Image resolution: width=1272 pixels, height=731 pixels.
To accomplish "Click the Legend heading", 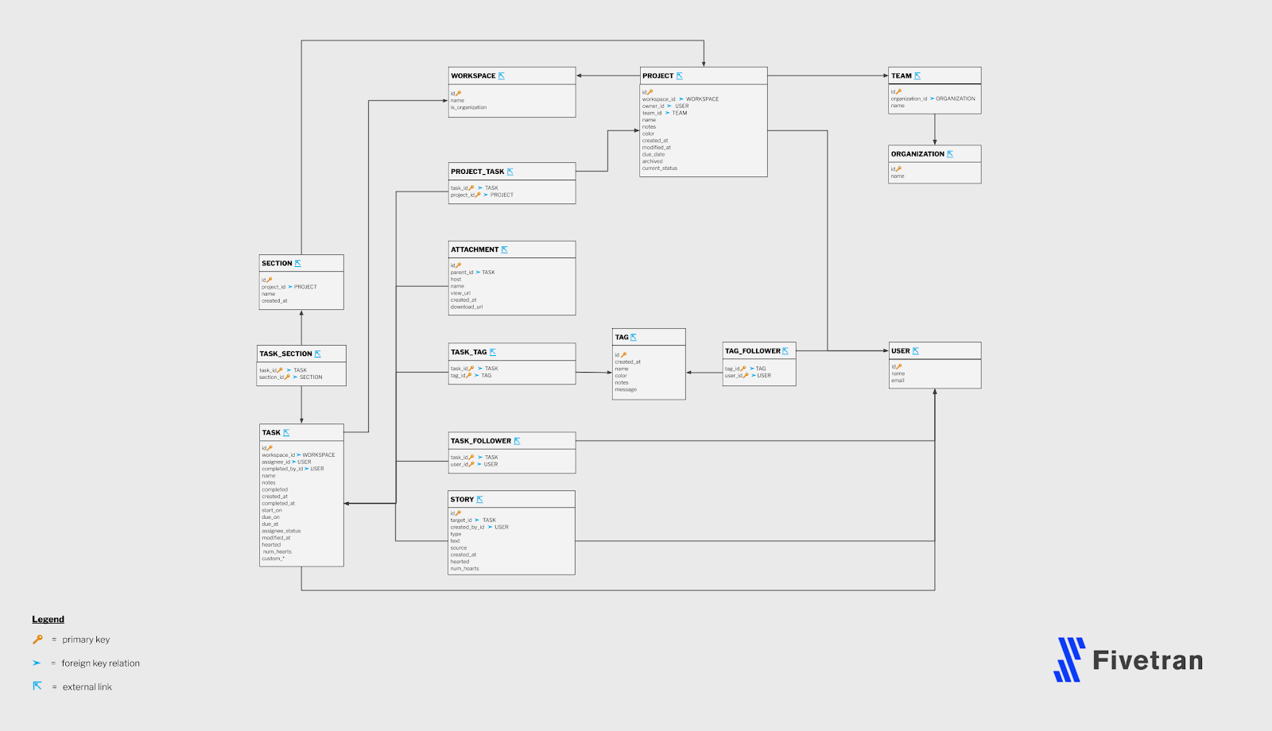I will (48, 619).
